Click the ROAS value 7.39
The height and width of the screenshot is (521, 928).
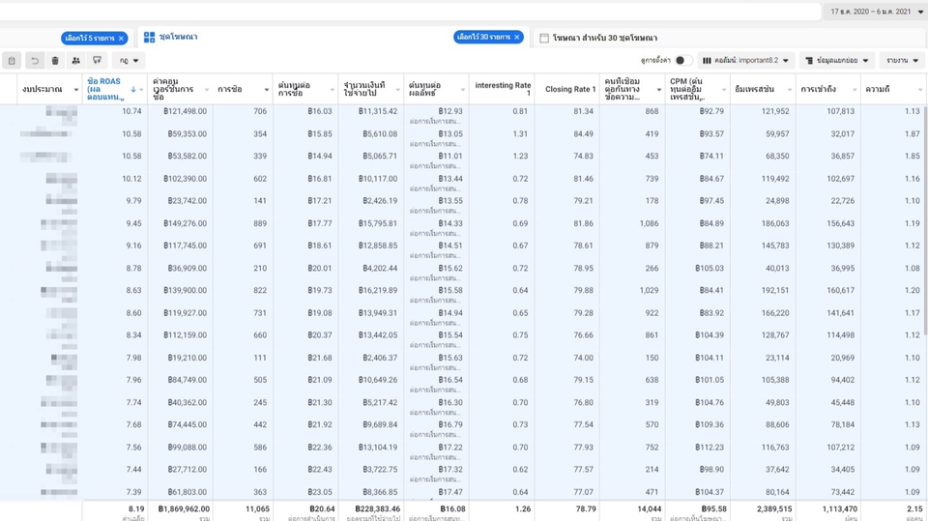pyautogui.click(x=133, y=492)
